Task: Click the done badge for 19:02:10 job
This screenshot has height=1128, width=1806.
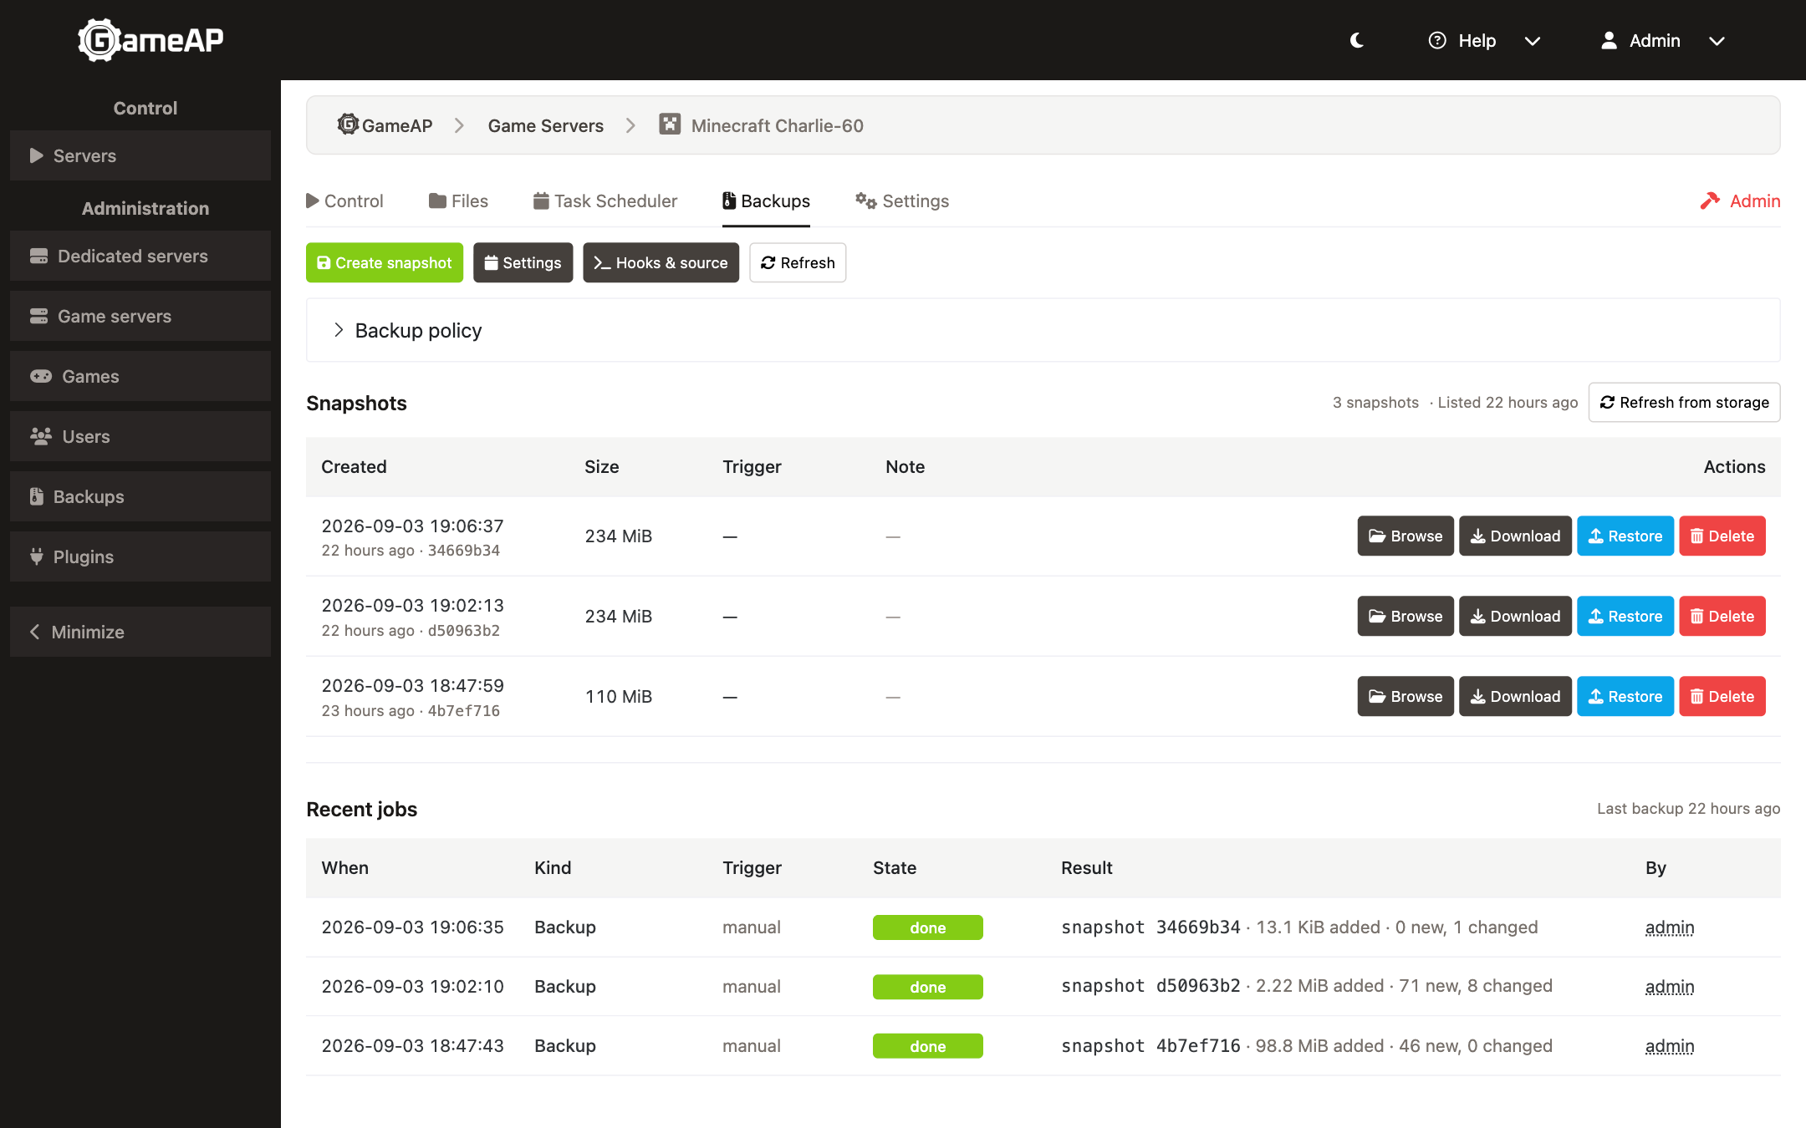Action: click(x=928, y=987)
